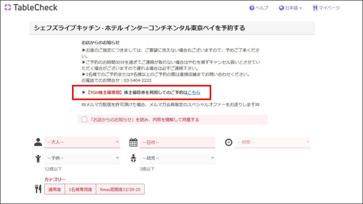363x204 pixels.
Task: Click the help question mark icon
Action: click(x=252, y=8)
